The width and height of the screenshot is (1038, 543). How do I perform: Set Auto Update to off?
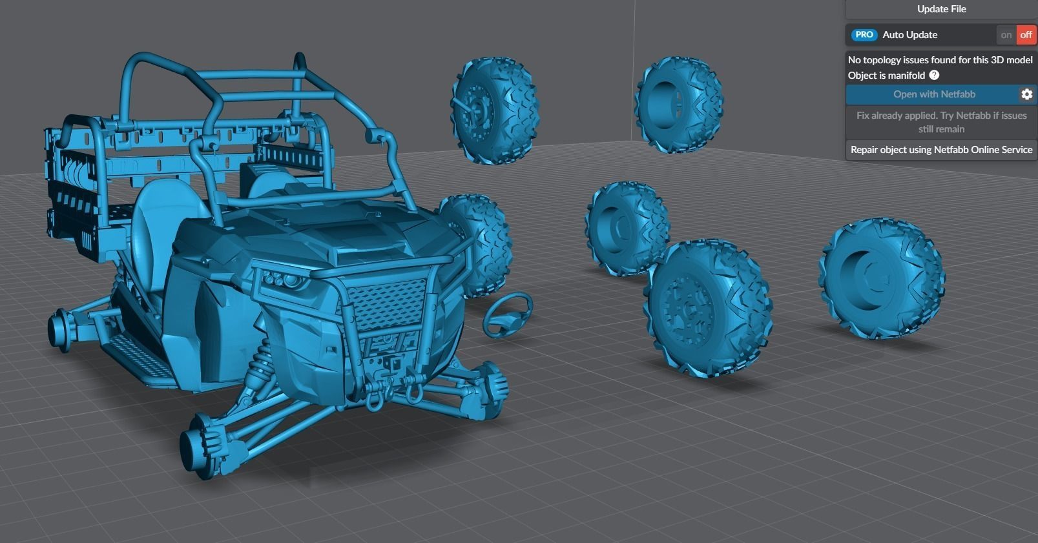point(1026,35)
